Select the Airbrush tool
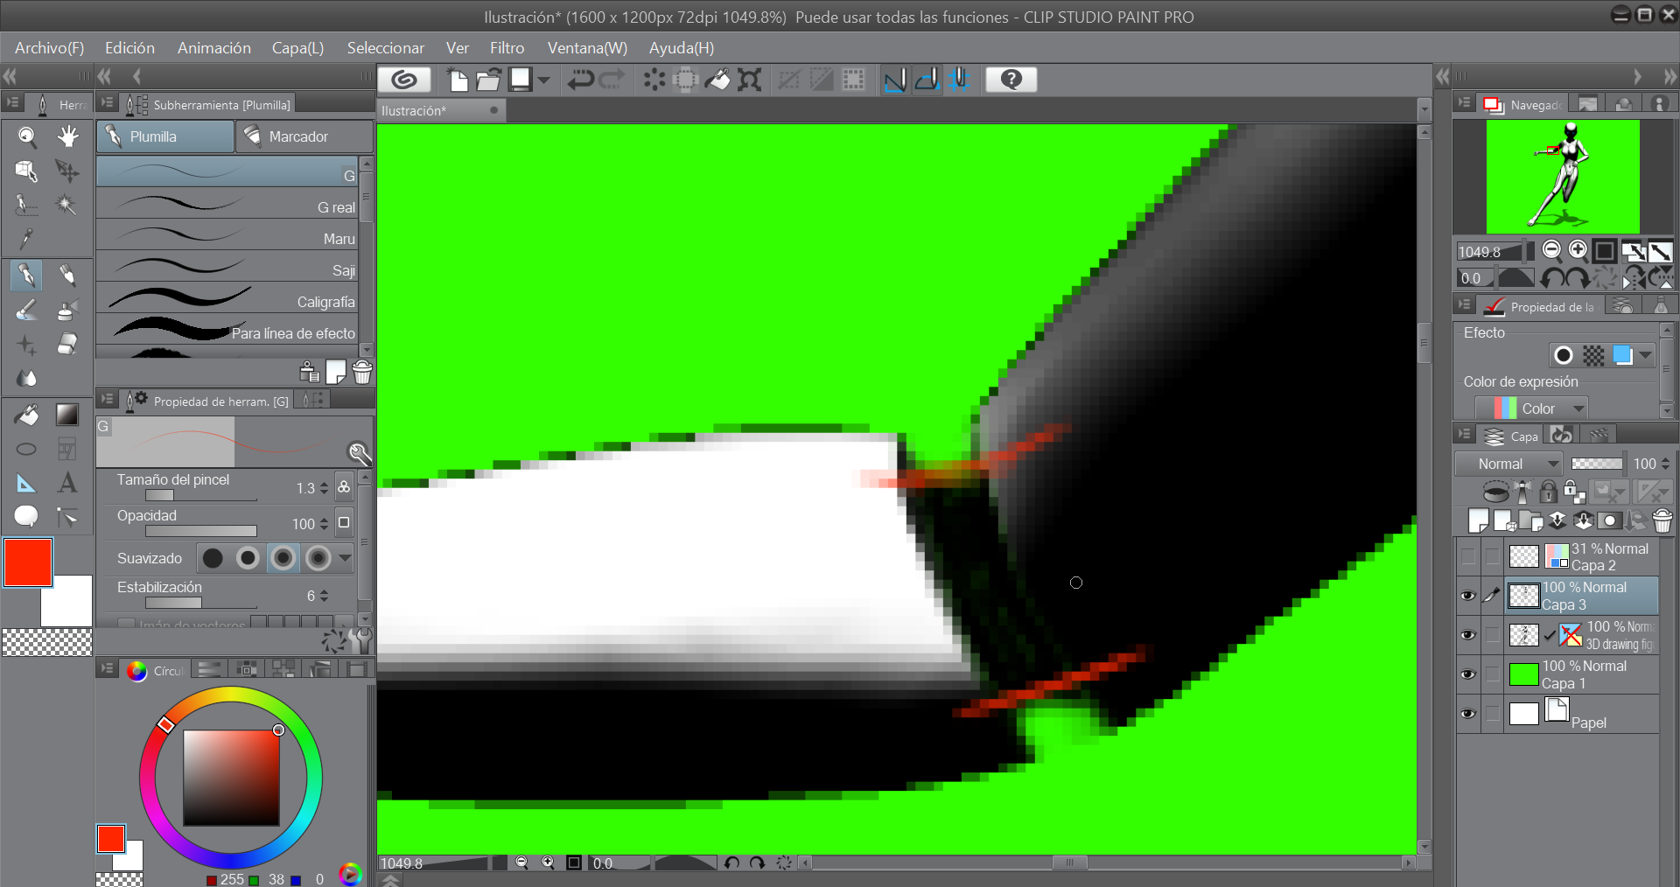The image size is (1680, 887). coord(67,310)
